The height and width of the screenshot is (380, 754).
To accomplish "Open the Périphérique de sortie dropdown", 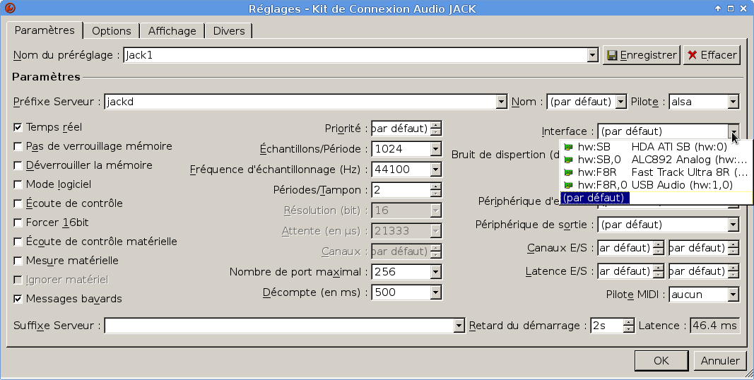I will (733, 225).
